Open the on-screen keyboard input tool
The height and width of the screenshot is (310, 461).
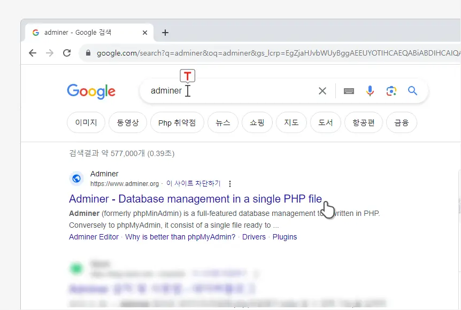(x=349, y=91)
